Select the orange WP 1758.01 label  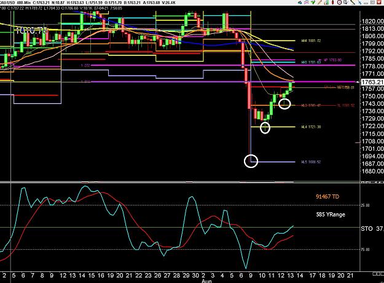point(345,87)
